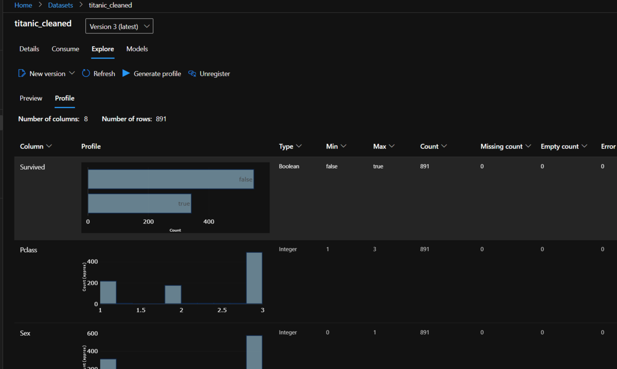Open the Preview sub-tab
The height and width of the screenshot is (369, 617).
pyautogui.click(x=31, y=98)
